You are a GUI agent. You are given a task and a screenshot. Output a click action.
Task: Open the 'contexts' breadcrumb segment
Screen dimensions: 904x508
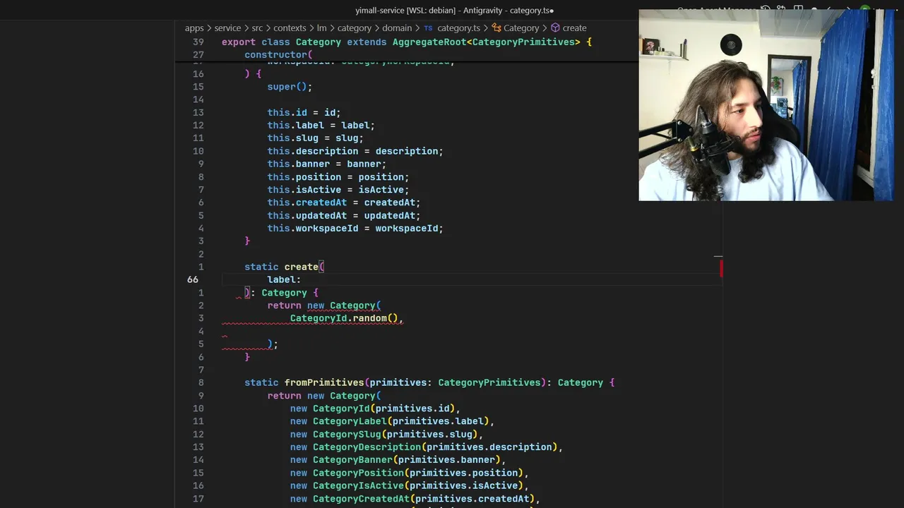tap(290, 28)
